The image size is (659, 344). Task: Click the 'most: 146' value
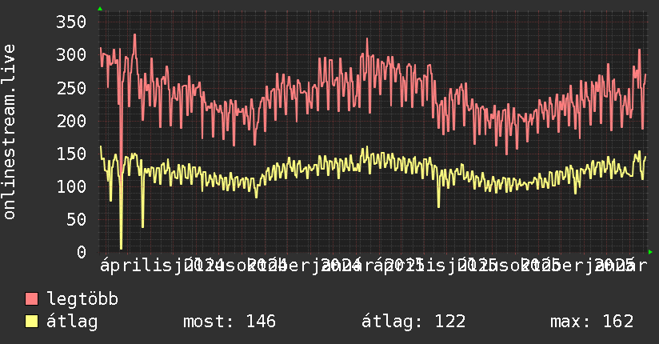pyautogui.click(x=230, y=322)
